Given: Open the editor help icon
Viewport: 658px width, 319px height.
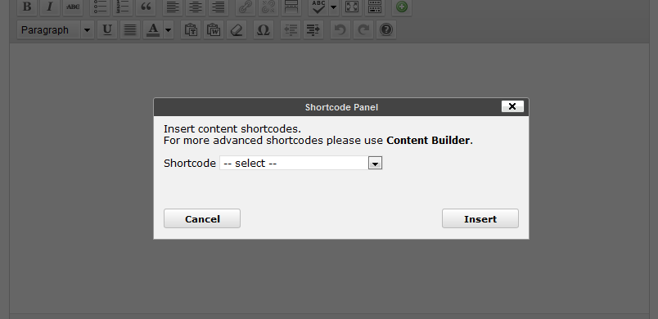Looking at the screenshot, I should pos(386,29).
